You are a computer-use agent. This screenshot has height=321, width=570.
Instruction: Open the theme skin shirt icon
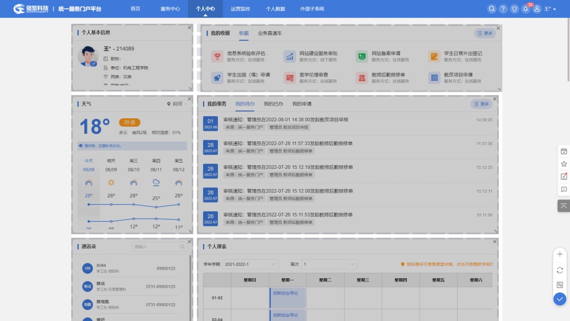(x=515, y=9)
